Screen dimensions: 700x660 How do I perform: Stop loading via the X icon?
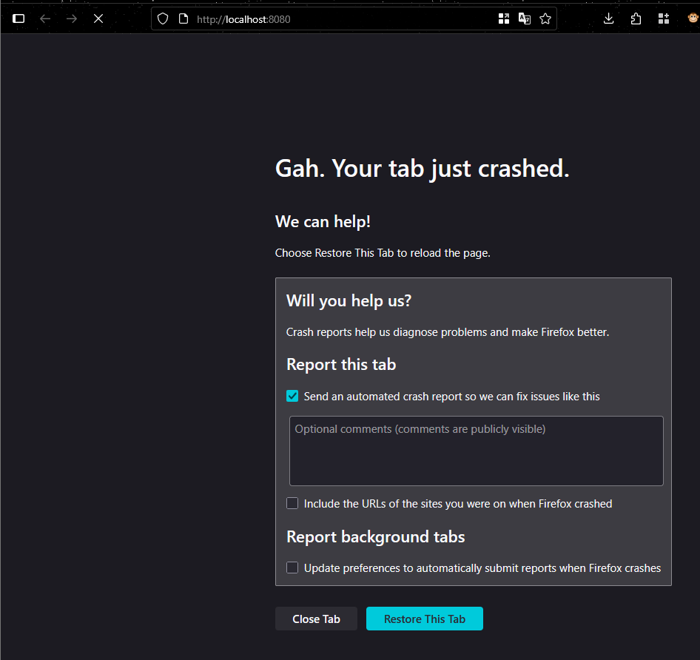point(98,18)
